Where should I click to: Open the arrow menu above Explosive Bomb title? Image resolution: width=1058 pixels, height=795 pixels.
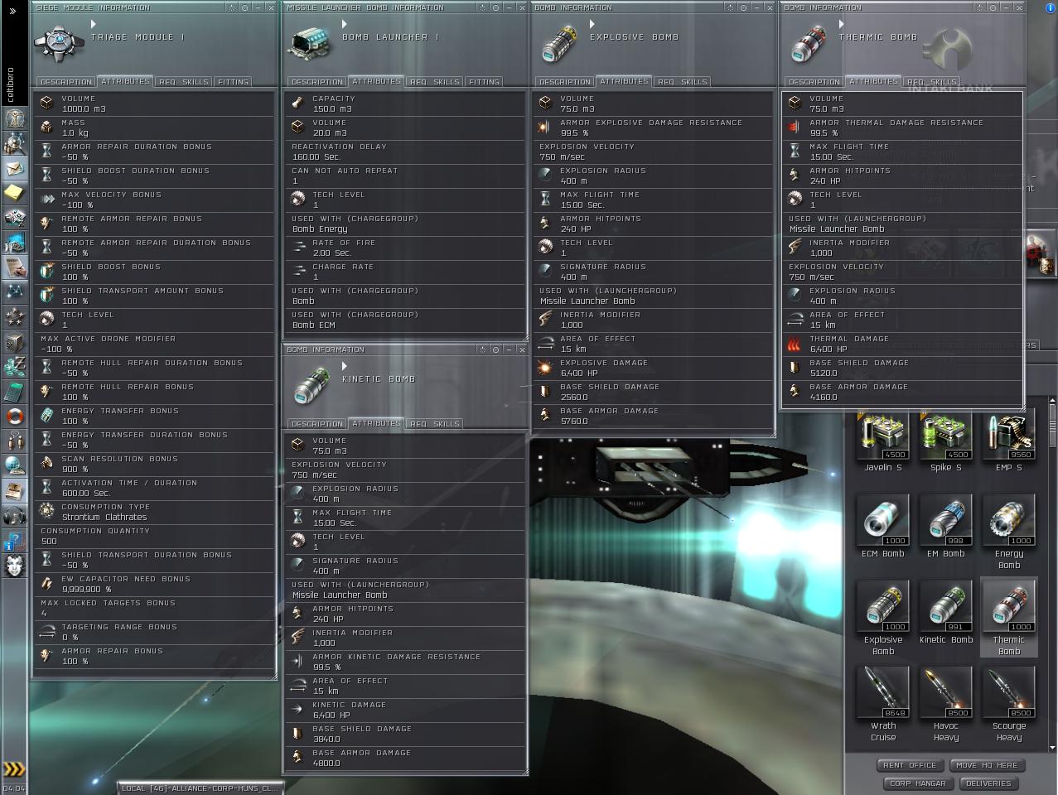coord(592,24)
